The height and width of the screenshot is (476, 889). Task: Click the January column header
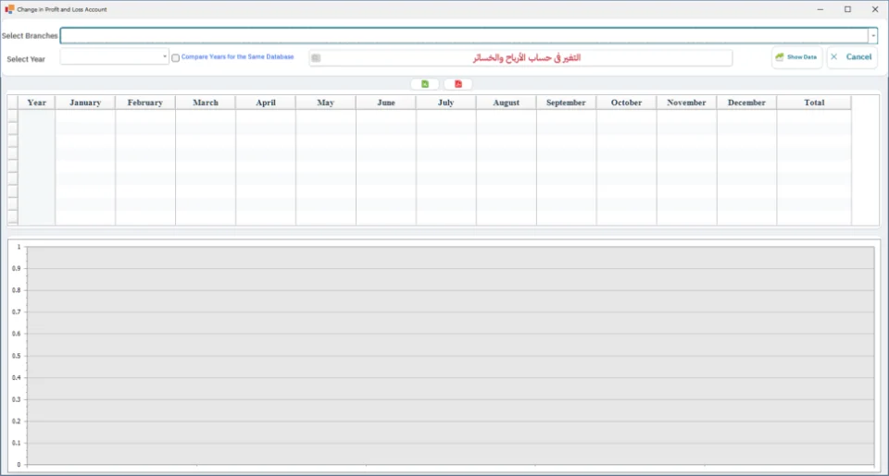click(x=85, y=103)
